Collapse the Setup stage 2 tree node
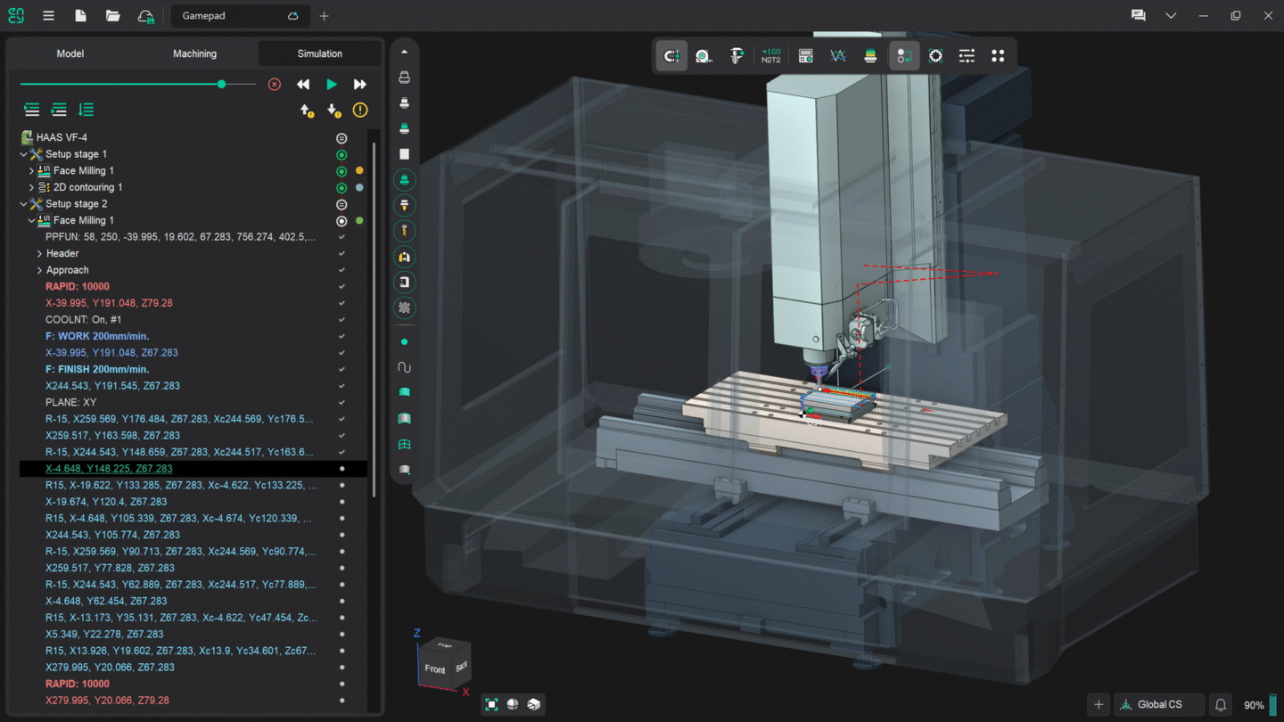The width and height of the screenshot is (1284, 722). pyautogui.click(x=23, y=203)
